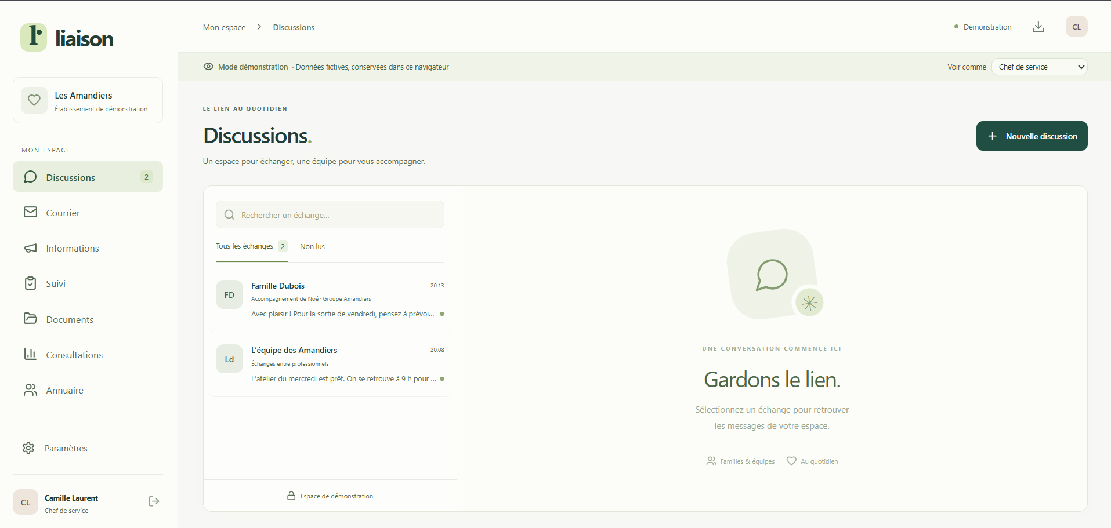Click the Mon espace breadcrumb link
This screenshot has height=528, width=1111.
pos(224,27)
